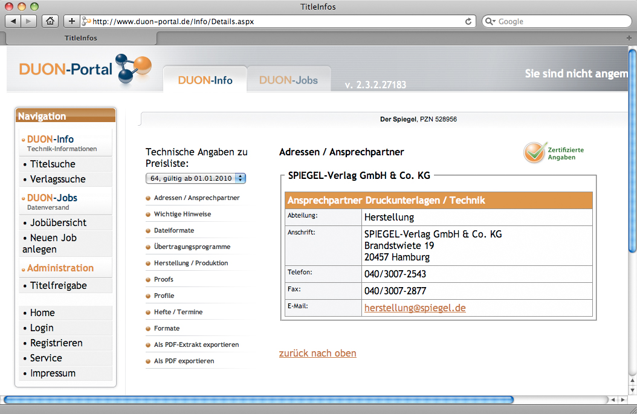
Task: Click the herstellung@spiegel.de email link
Action: coord(415,308)
